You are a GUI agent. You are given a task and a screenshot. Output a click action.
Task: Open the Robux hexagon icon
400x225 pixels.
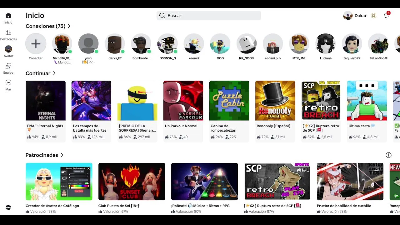pyautogui.click(x=373, y=16)
